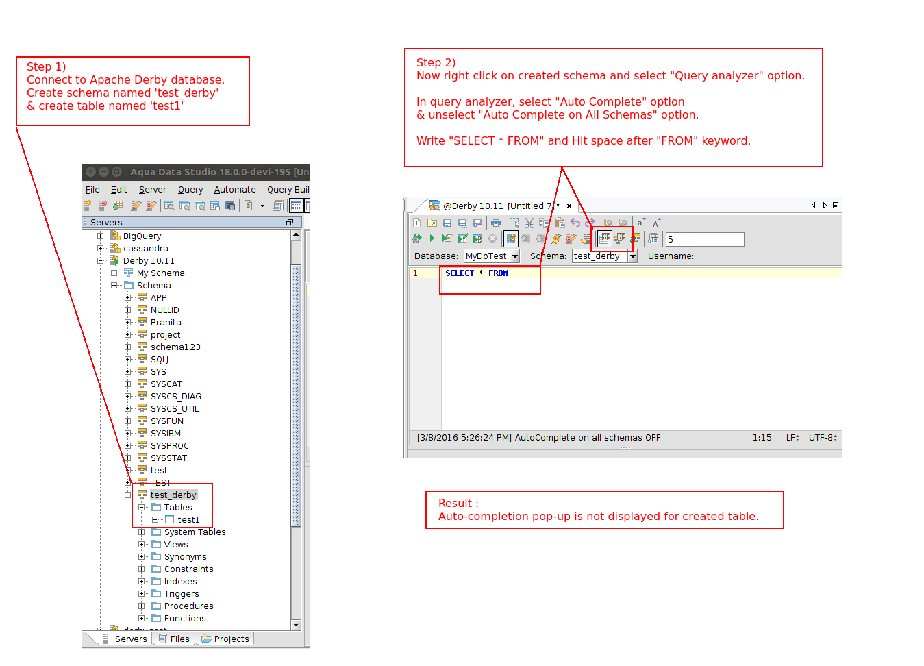Click the Commit transaction icon
924x666 pixels.
click(525, 238)
